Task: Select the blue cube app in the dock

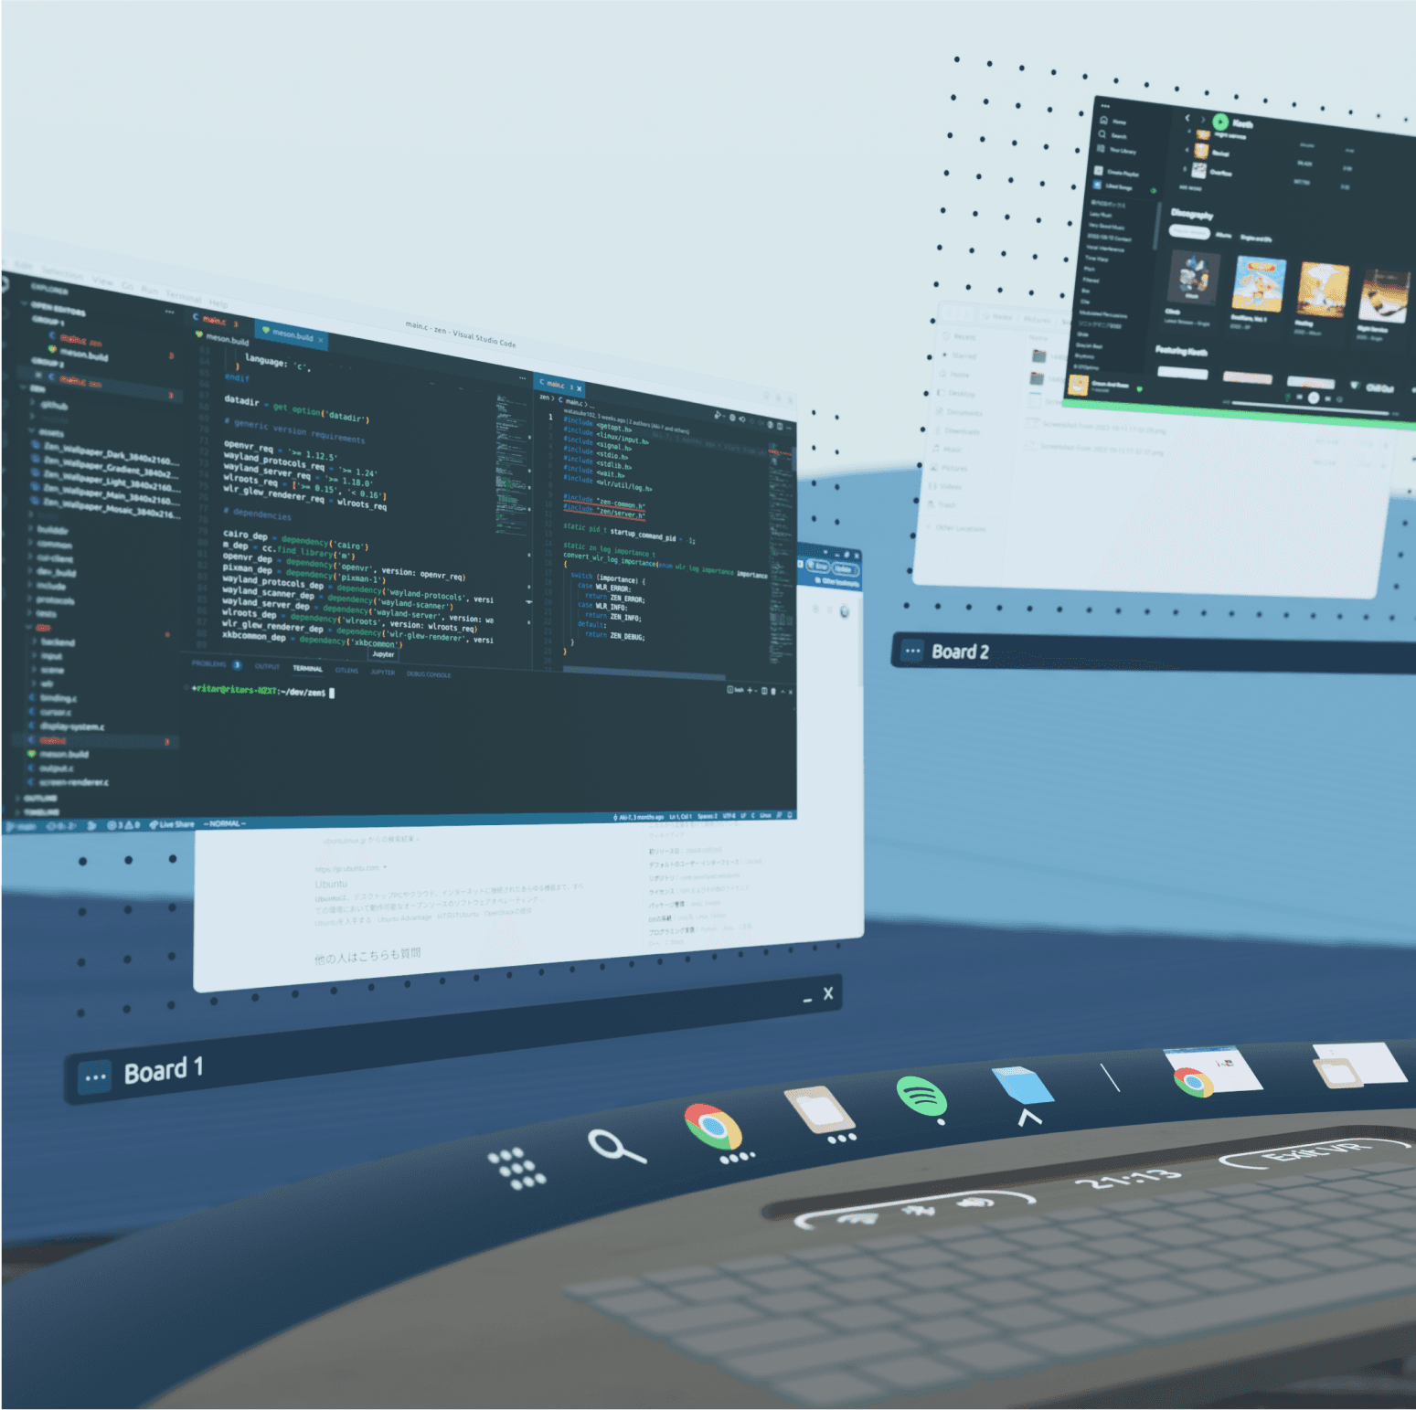Action: coord(1023,1084)
